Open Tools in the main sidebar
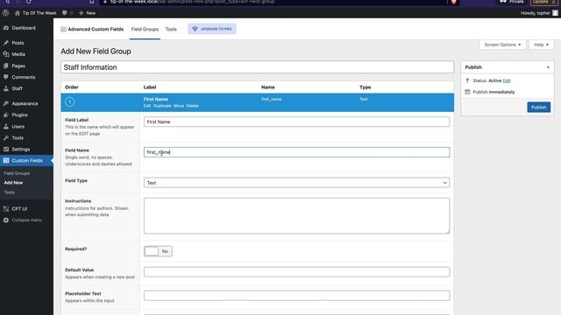Image resolution: width=561 pixels, height=315 pixels. [x=18, y=138]
